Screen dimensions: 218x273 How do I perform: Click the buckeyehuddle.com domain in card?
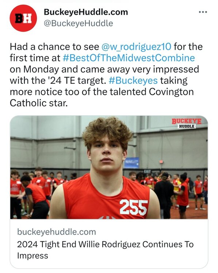pyautogui.click(x=57, y=232)
